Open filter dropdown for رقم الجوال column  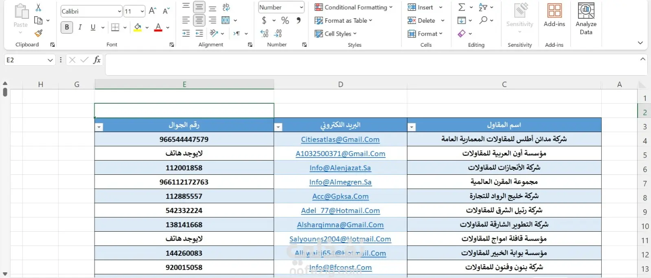click(99, 127)
